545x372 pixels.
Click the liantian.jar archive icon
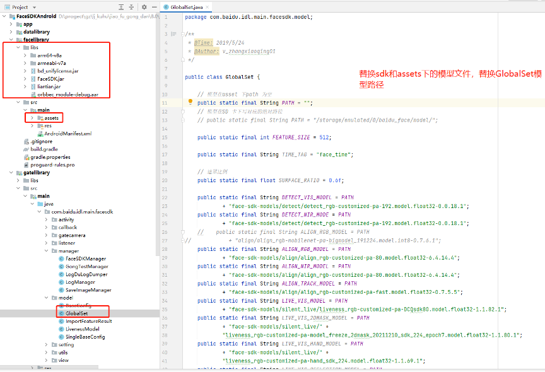[x=33, y=86]
